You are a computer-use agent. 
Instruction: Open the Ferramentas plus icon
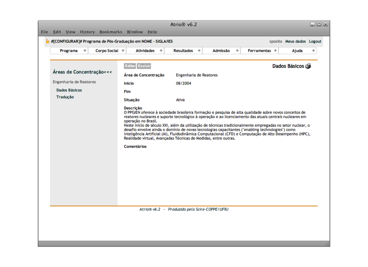pyautogui.click(x=276, y=51)
